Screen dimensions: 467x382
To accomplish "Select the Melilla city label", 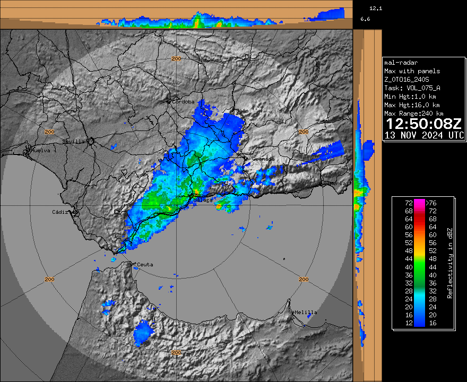I will point(306,312).
